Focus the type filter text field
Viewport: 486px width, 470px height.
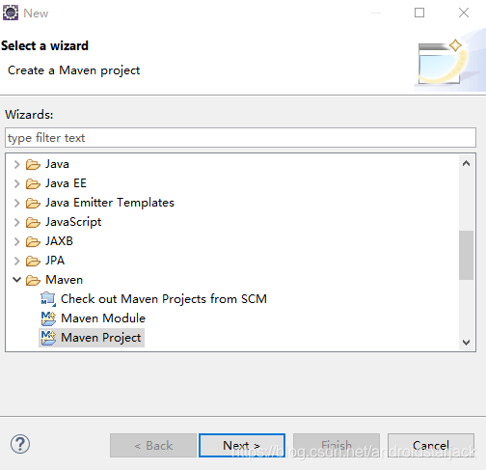[240, 138]
